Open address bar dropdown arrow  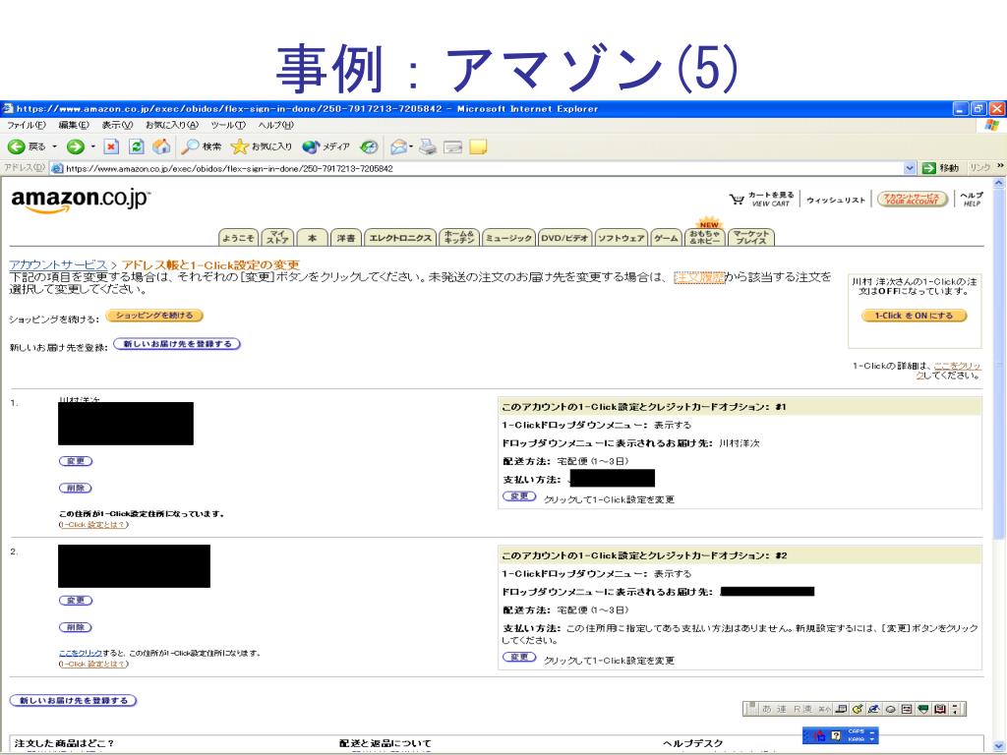910,168
